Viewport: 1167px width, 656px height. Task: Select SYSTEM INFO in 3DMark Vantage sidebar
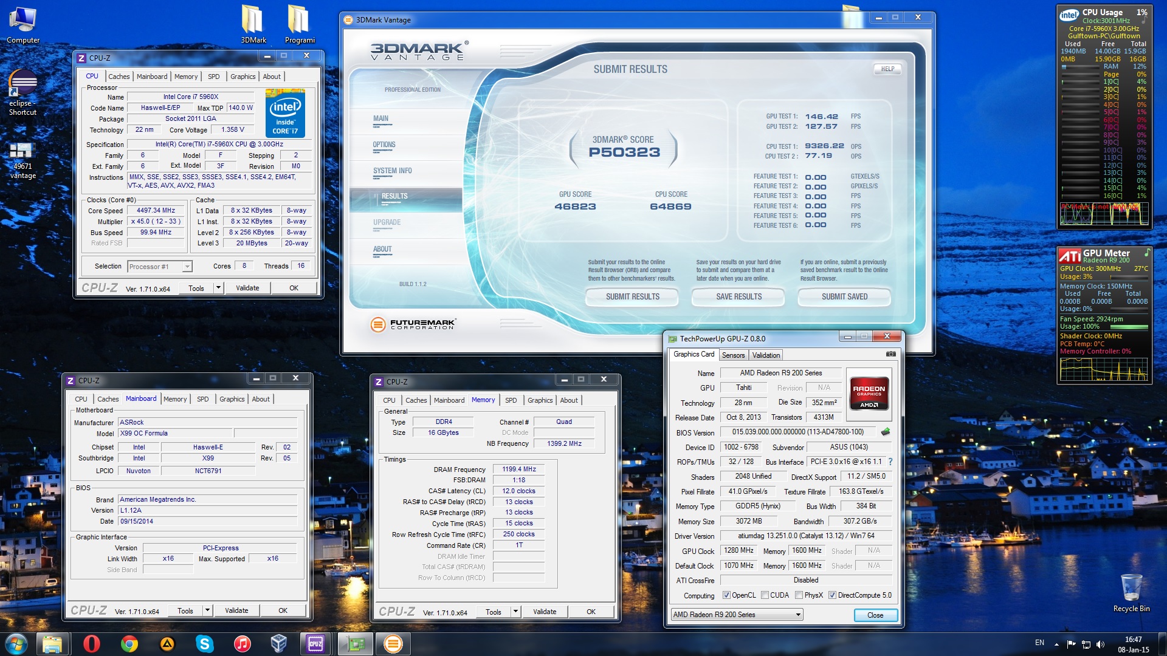[392, 171]
